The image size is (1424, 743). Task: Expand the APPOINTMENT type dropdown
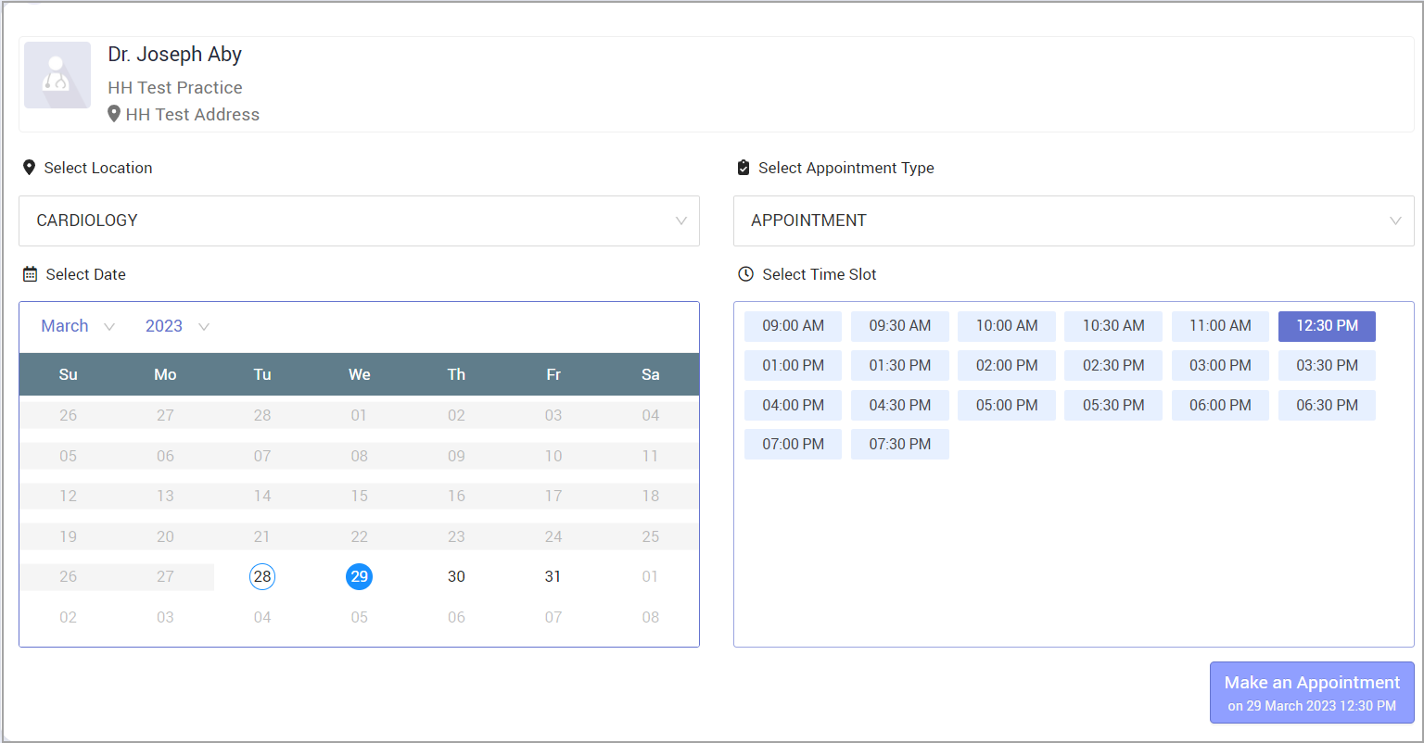coord(1073,220)
